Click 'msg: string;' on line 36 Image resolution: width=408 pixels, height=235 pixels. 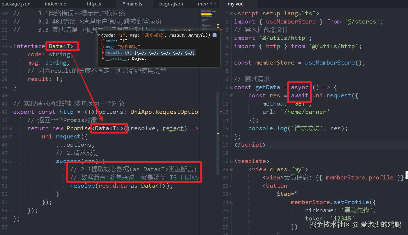pos(48,63)
